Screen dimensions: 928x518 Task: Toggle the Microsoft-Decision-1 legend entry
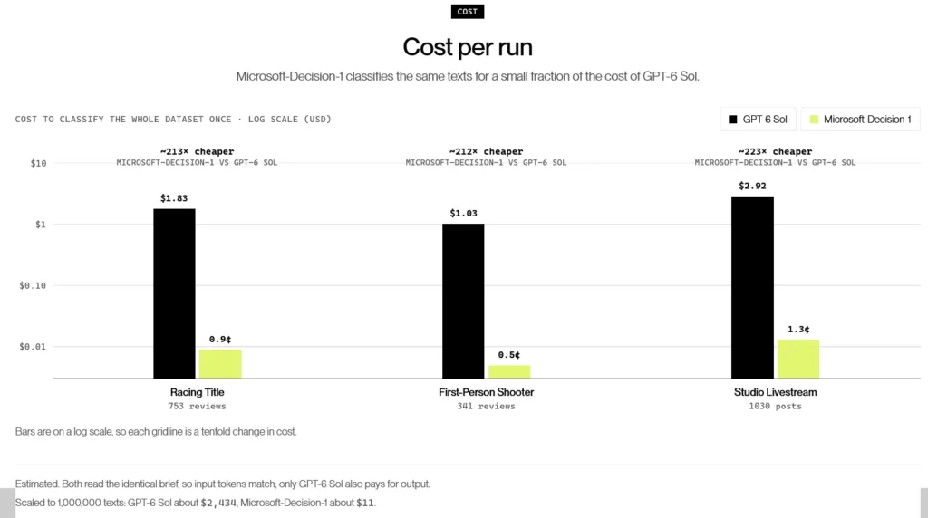click(x=861, y=120)
